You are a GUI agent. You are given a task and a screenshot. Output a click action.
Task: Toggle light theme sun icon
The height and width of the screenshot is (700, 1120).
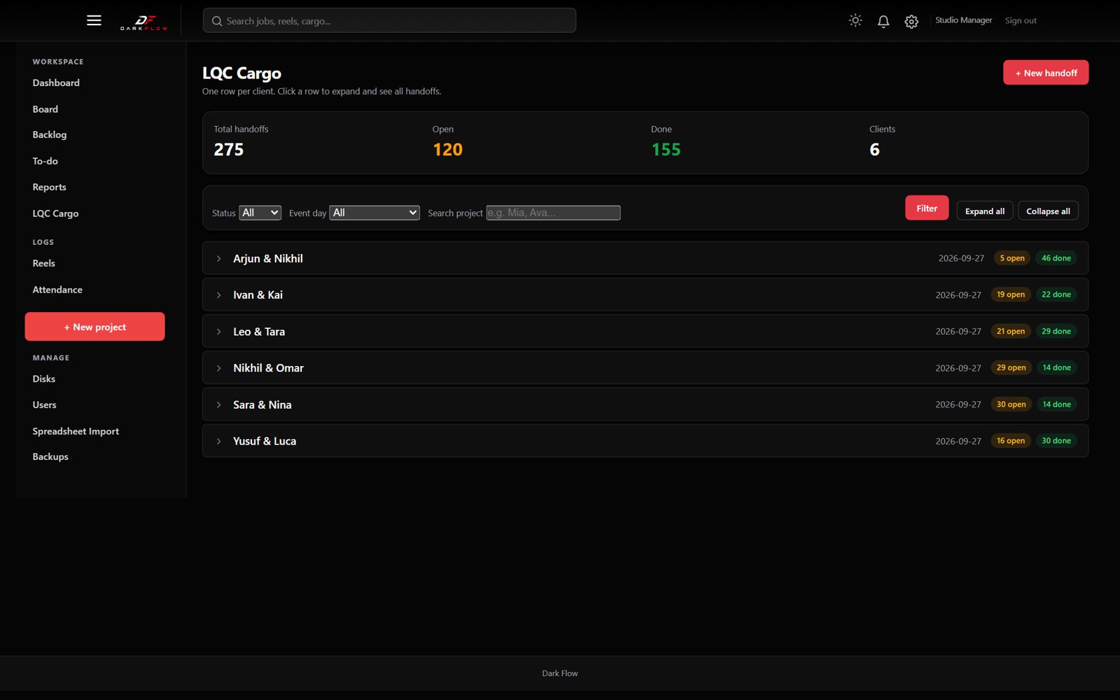click(855, 20)
